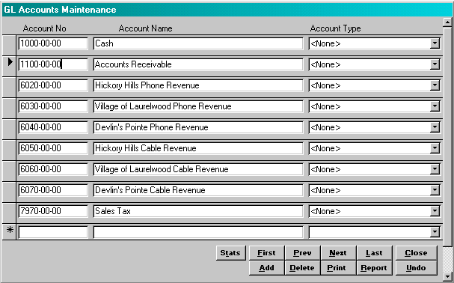This screenshot has height=283, width=454.
Task: Select row selector for 6040-00-00
Action: coord(9,129)
